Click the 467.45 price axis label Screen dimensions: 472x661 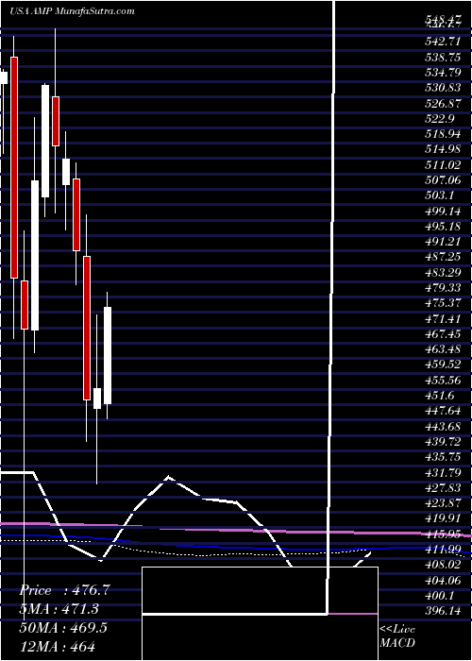[x=444, y=334]
